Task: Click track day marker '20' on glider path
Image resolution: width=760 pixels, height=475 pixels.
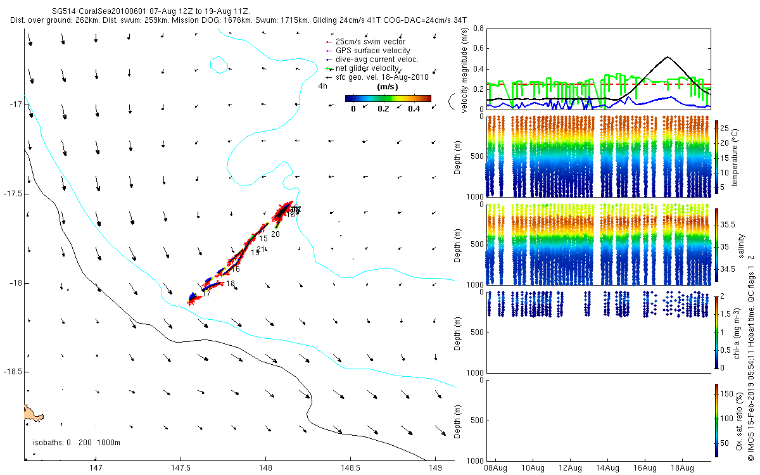Action: (x=275, y=234)
